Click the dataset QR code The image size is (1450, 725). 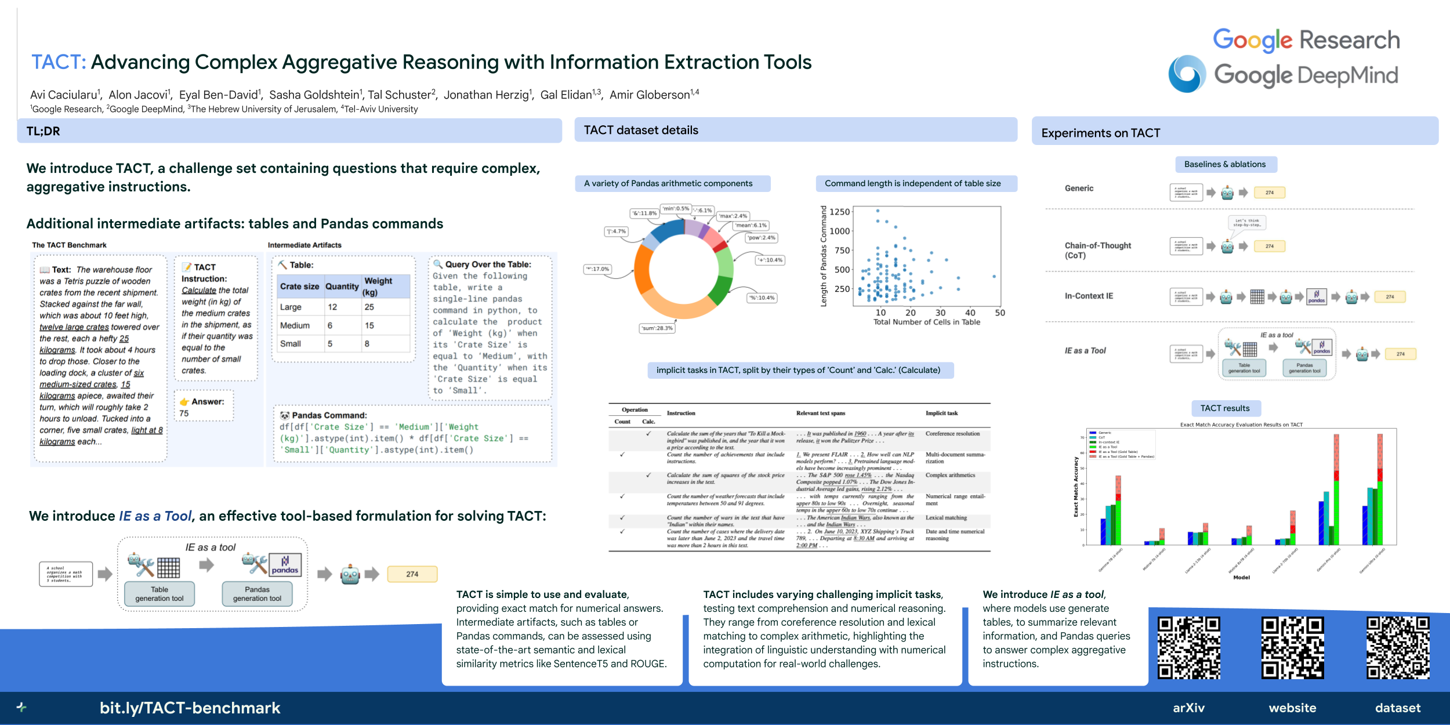point(1397,647)
